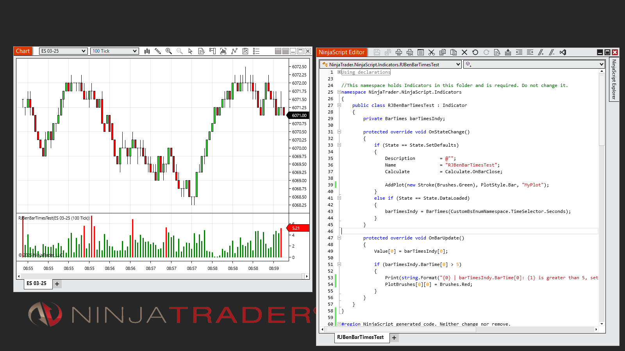Image resolution: width=625 pixels, height=351 pixels.
Task: Click the Save icon in NinjaScript Editor
Action: [377, 52]
